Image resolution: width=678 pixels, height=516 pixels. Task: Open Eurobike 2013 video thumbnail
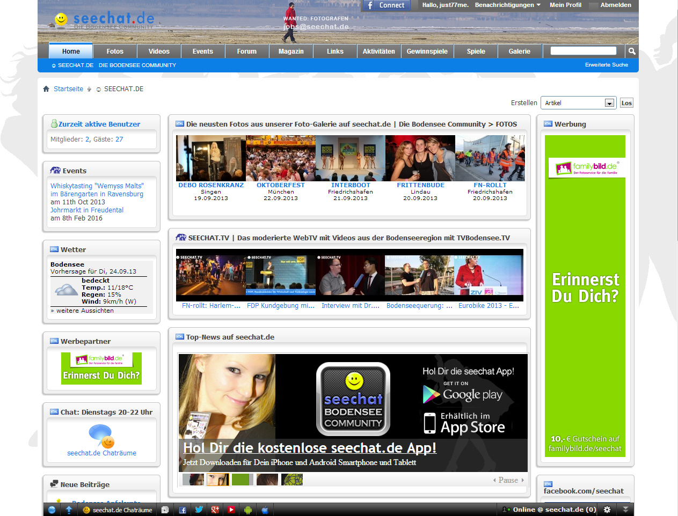click(x=489, y=275)
